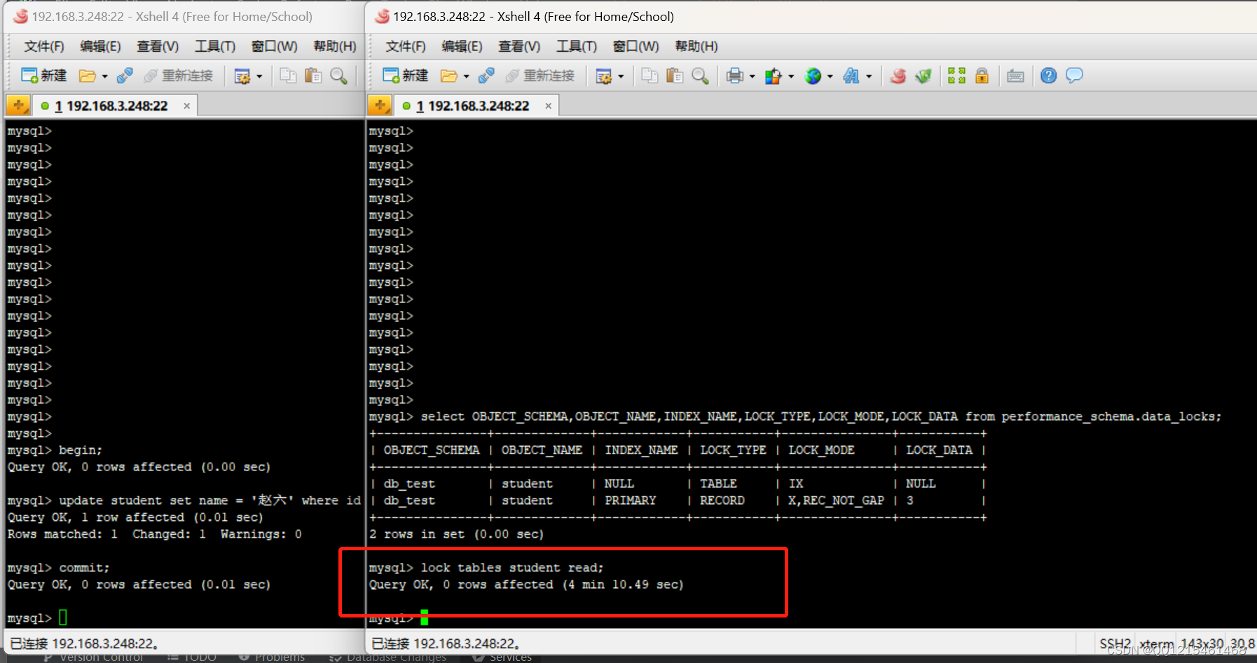
Task: Expand open folder dropdown in left window
Action: (104, 76)
